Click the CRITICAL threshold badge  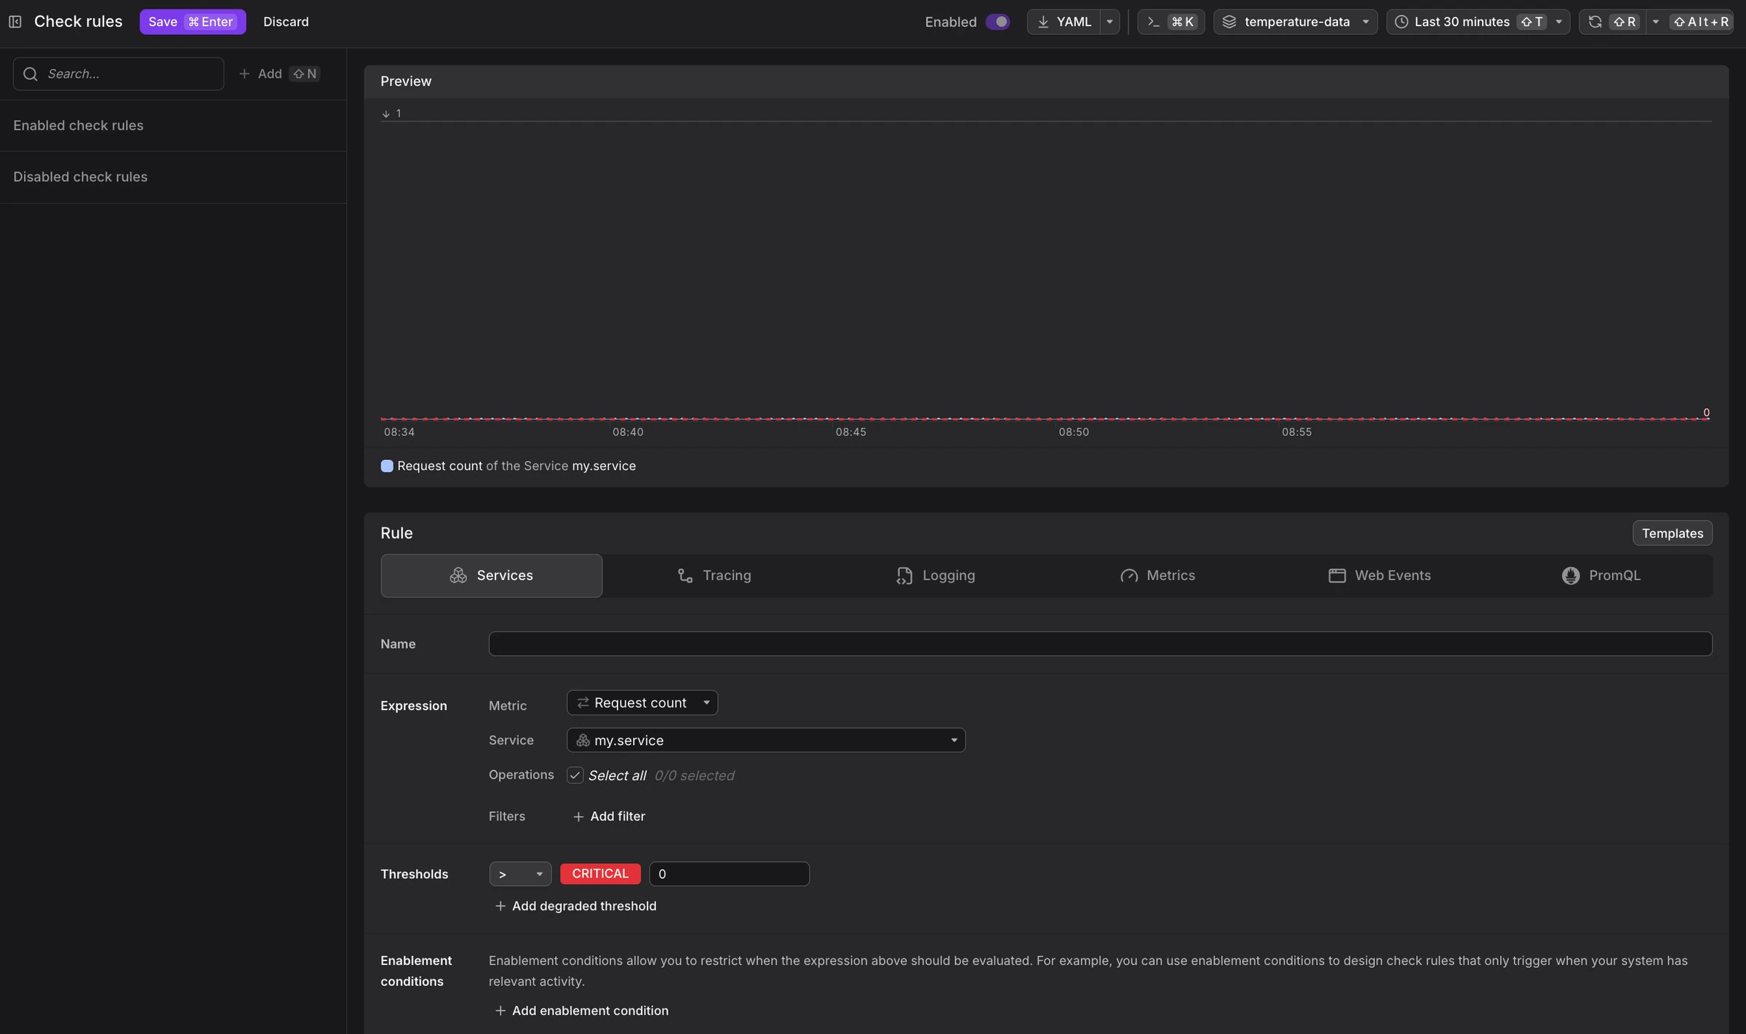tap(600, 874)
